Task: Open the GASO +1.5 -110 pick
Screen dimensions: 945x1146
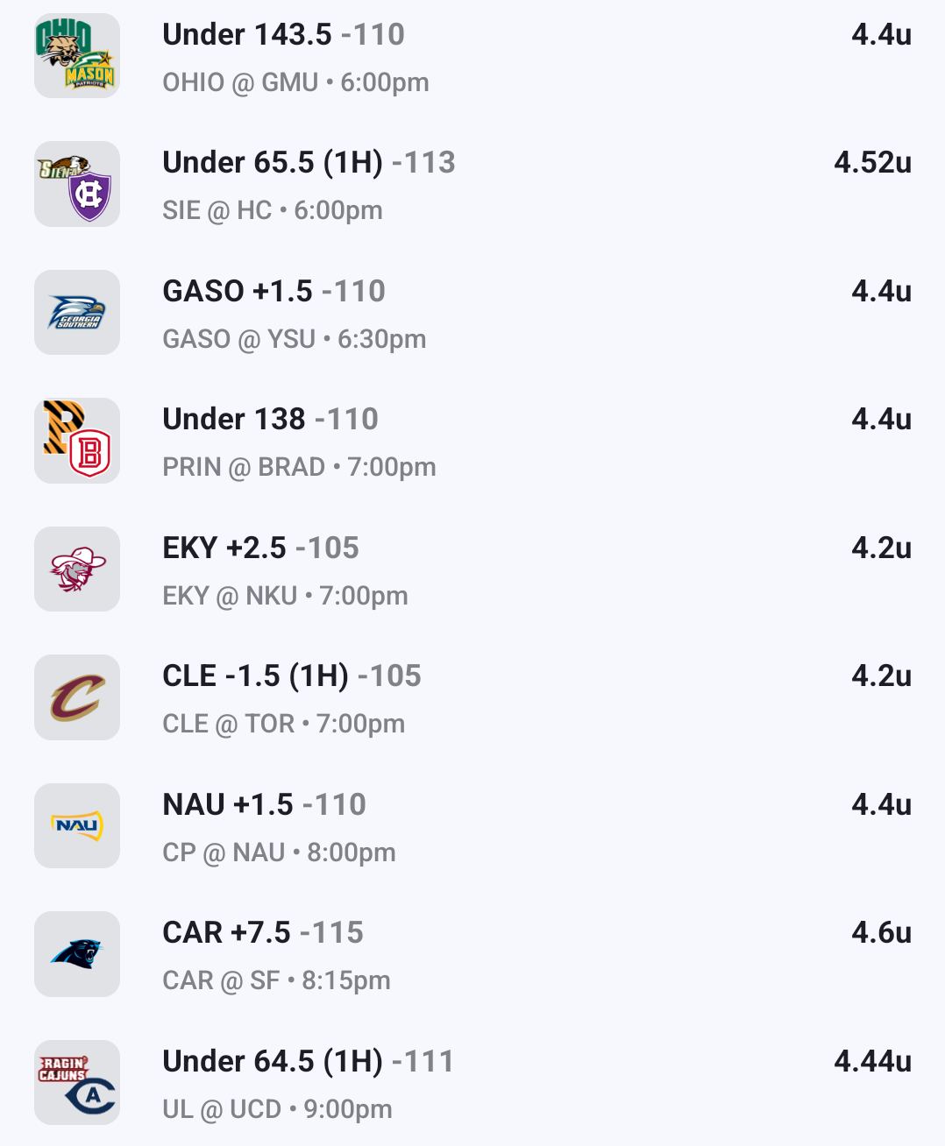Action: click(274, 292)
